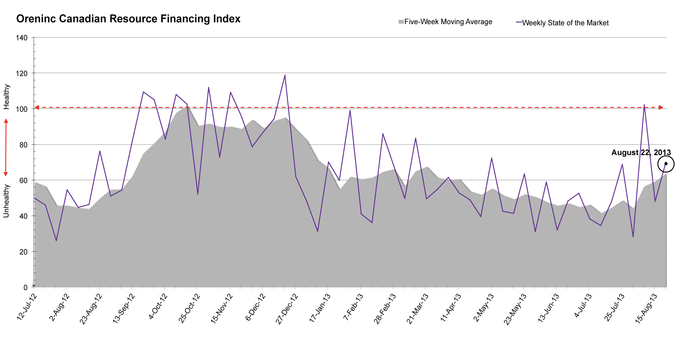The height and width of the screenshot is (343, 675).
Task: Click the 15-Nov-12 date label
Action: (222, 309)
